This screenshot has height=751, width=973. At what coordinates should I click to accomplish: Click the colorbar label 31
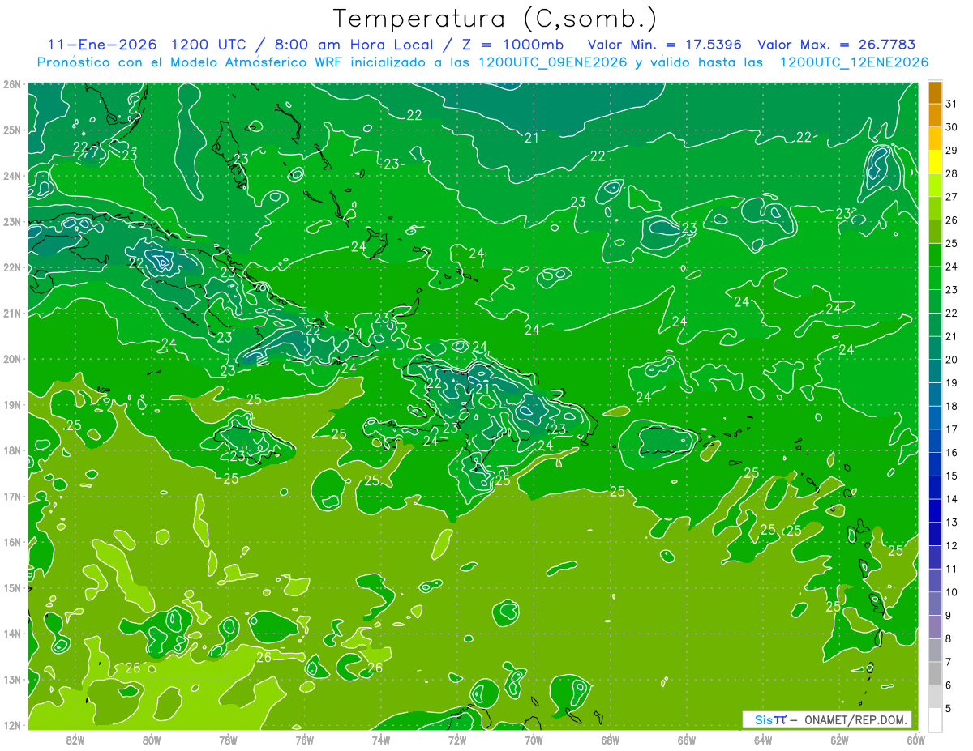click(x=951, y=104)
